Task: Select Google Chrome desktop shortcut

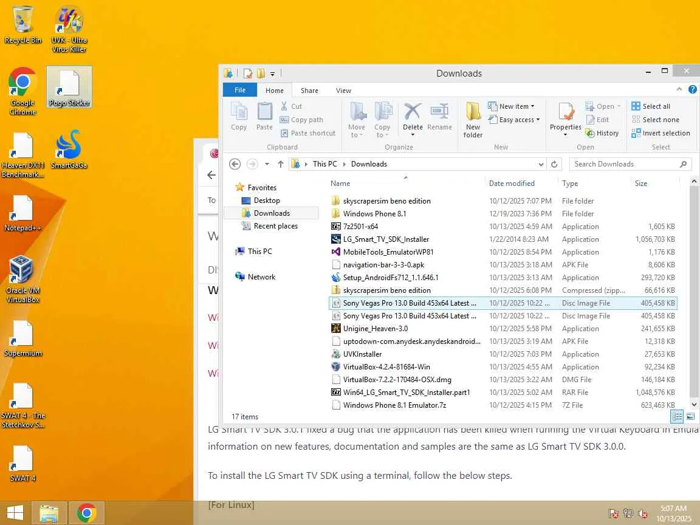Action: click(x=22, y=92)
